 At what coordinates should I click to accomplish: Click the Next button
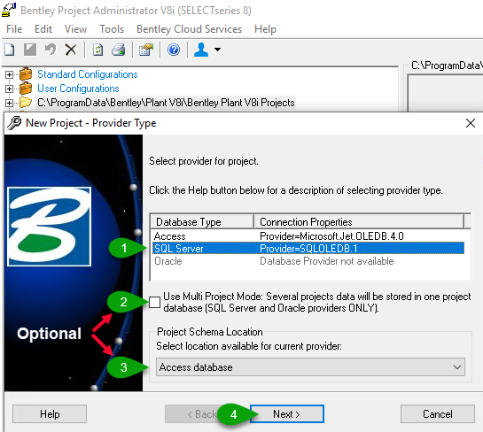[287, 414]
